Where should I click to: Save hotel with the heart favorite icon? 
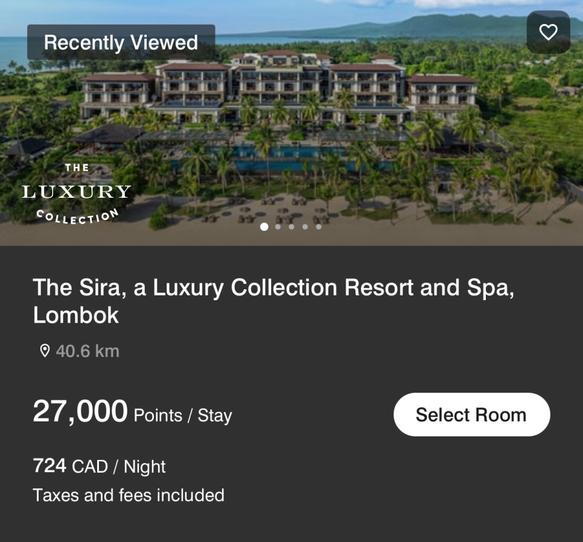coord(548,33)
